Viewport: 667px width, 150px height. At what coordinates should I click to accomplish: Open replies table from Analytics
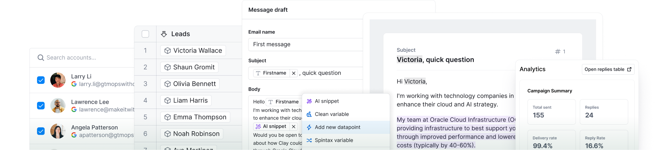(608, 69)
